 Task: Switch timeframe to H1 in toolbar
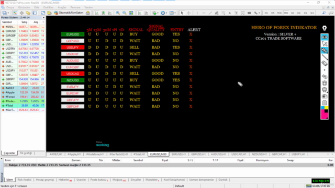pyautogui.click(x=293, y=13)
